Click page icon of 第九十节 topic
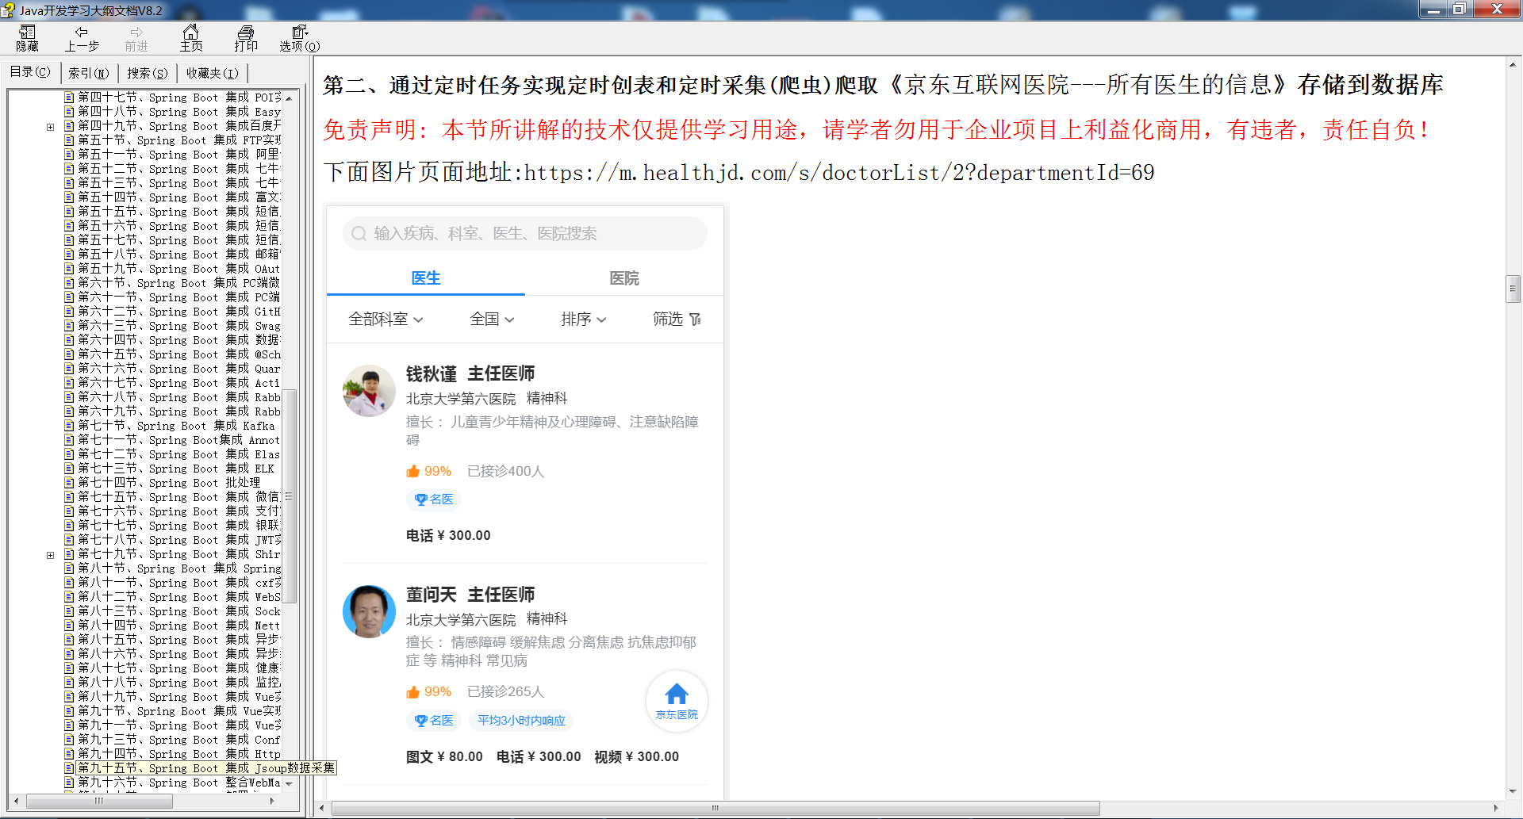This screenshot has height=819, width=1523. click(69, 711)
